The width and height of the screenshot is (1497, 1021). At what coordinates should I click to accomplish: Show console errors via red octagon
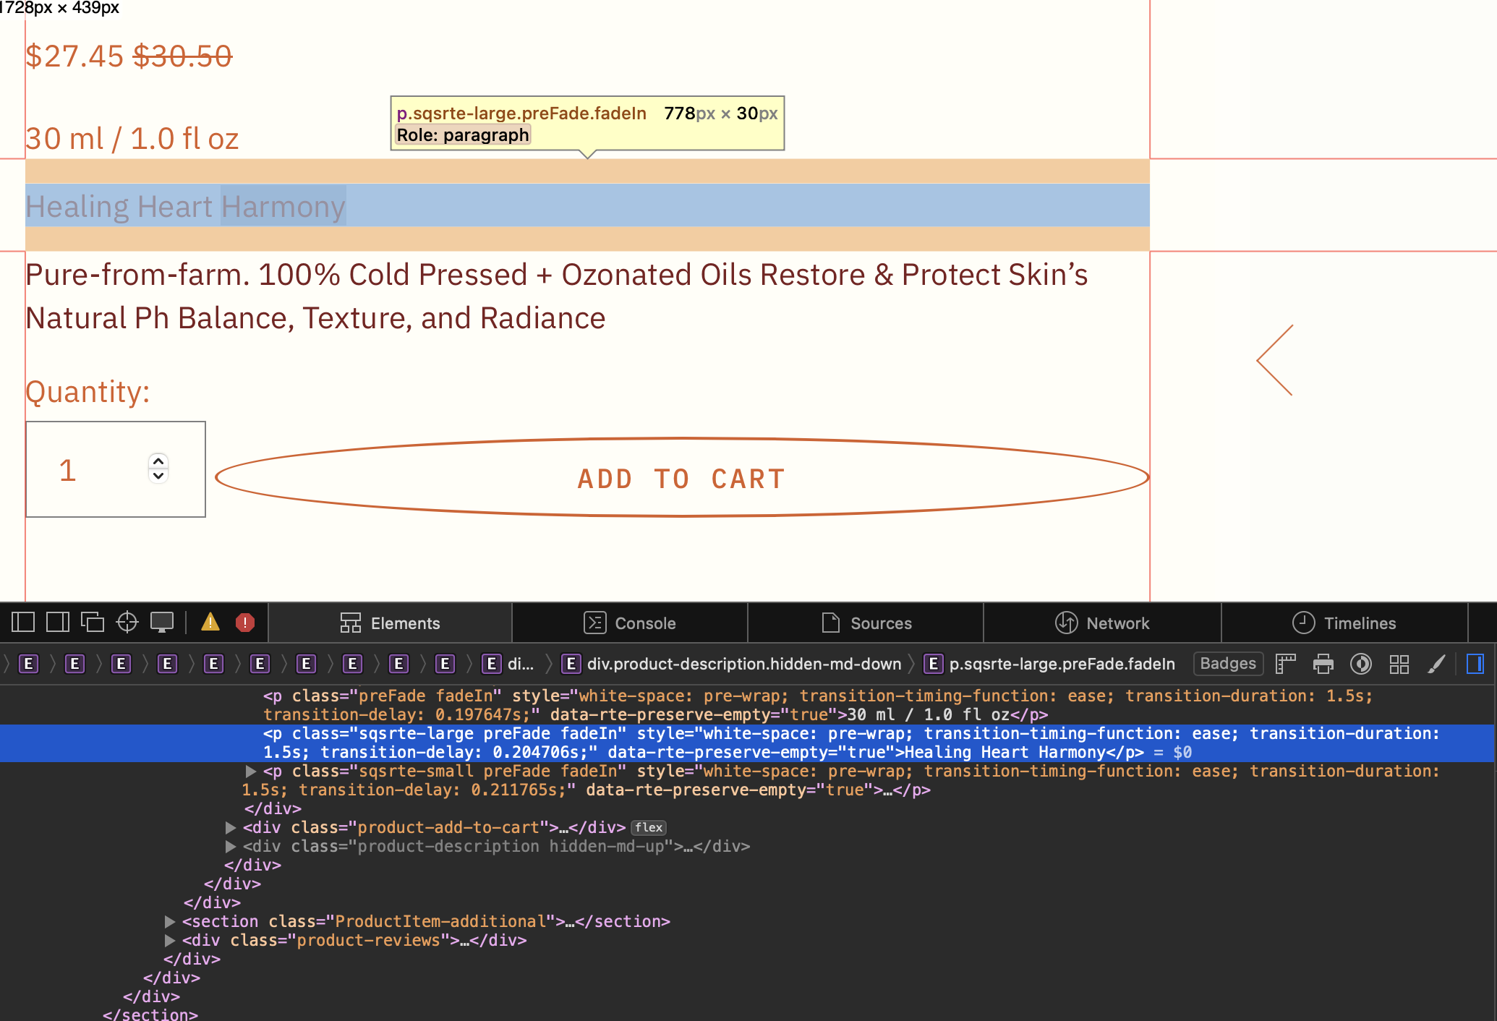tap(245, 623)
